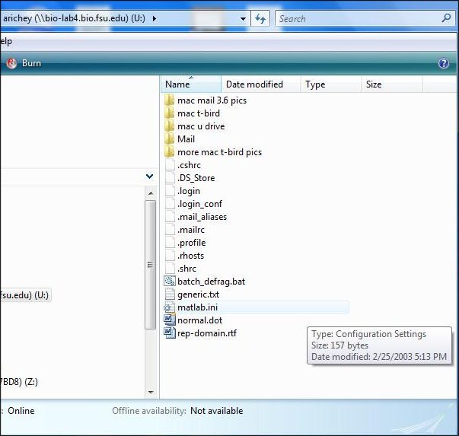The height and width of the screenshot is (436, 459).
Task: Click the normal.dot Word icon
Action: [x=170, y=320]
